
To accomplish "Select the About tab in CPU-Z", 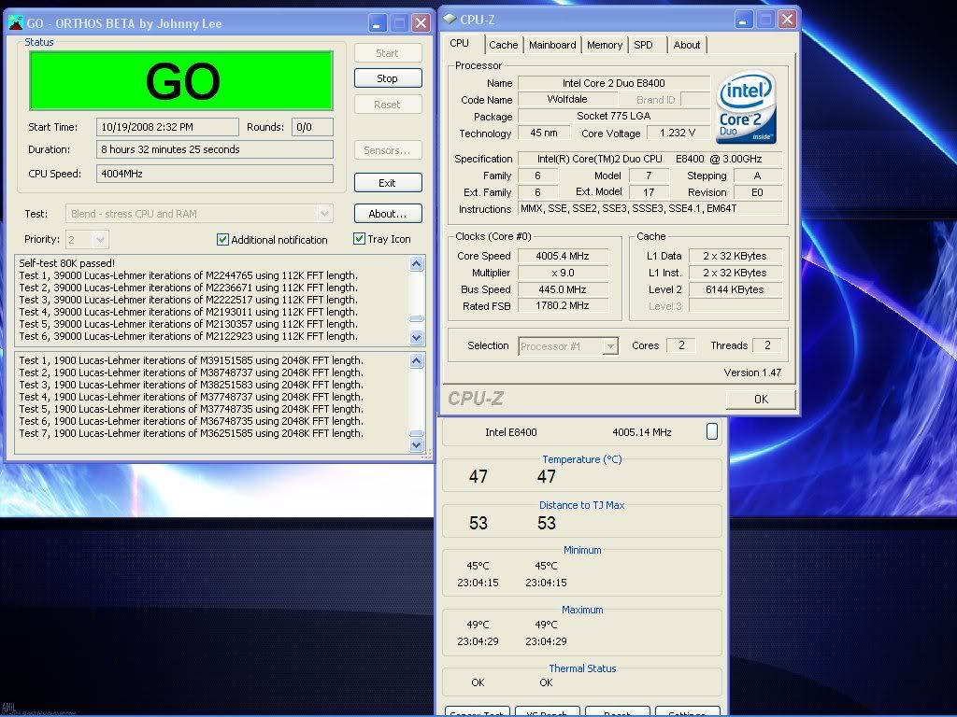I will 687,45.
